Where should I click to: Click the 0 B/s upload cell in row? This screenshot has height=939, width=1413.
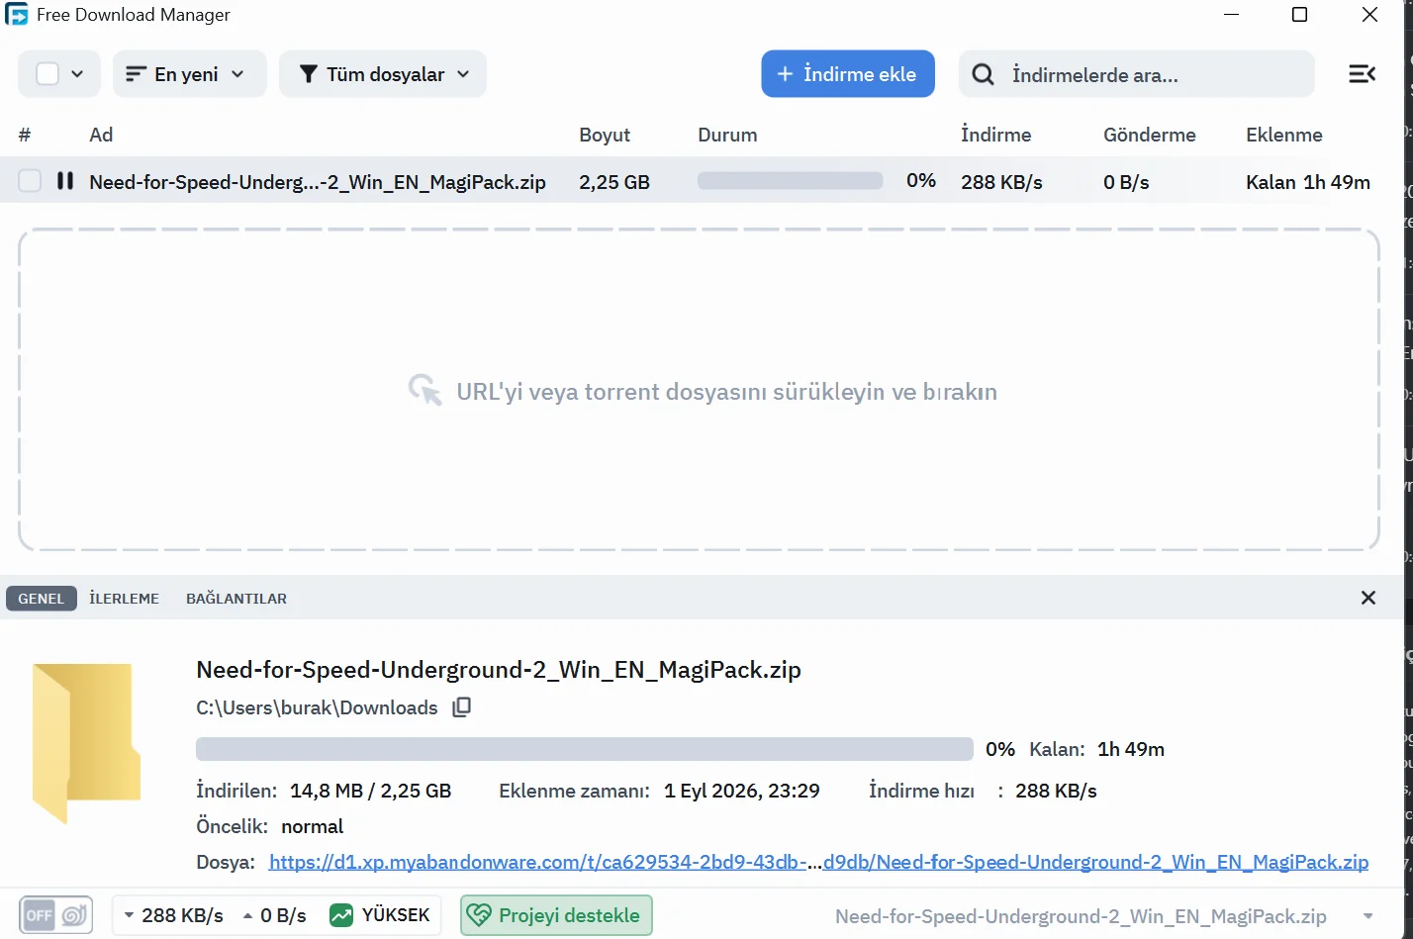coord(1126,182)
